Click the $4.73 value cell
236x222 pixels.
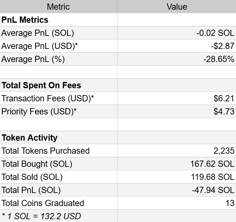point(177,111)
